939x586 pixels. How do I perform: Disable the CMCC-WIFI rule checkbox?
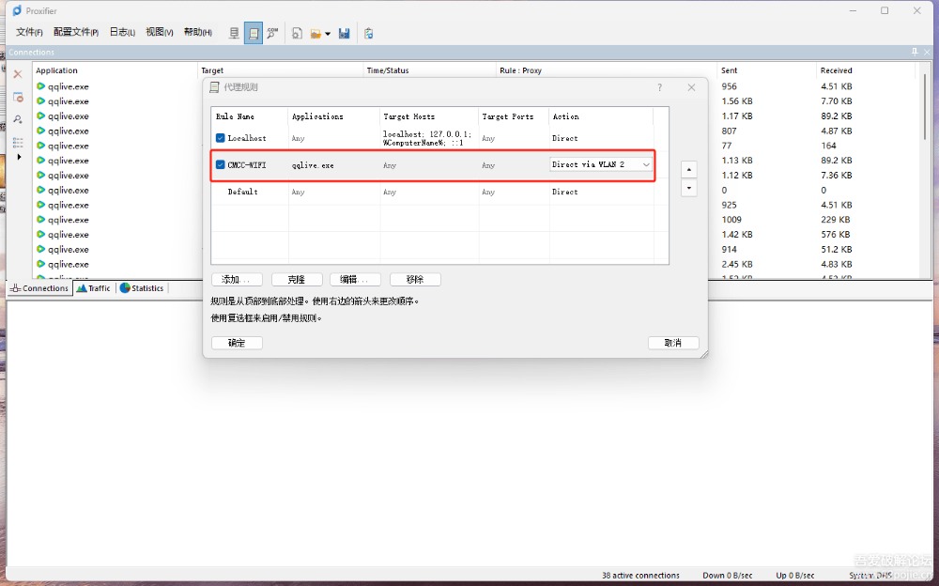coord(221,165)
